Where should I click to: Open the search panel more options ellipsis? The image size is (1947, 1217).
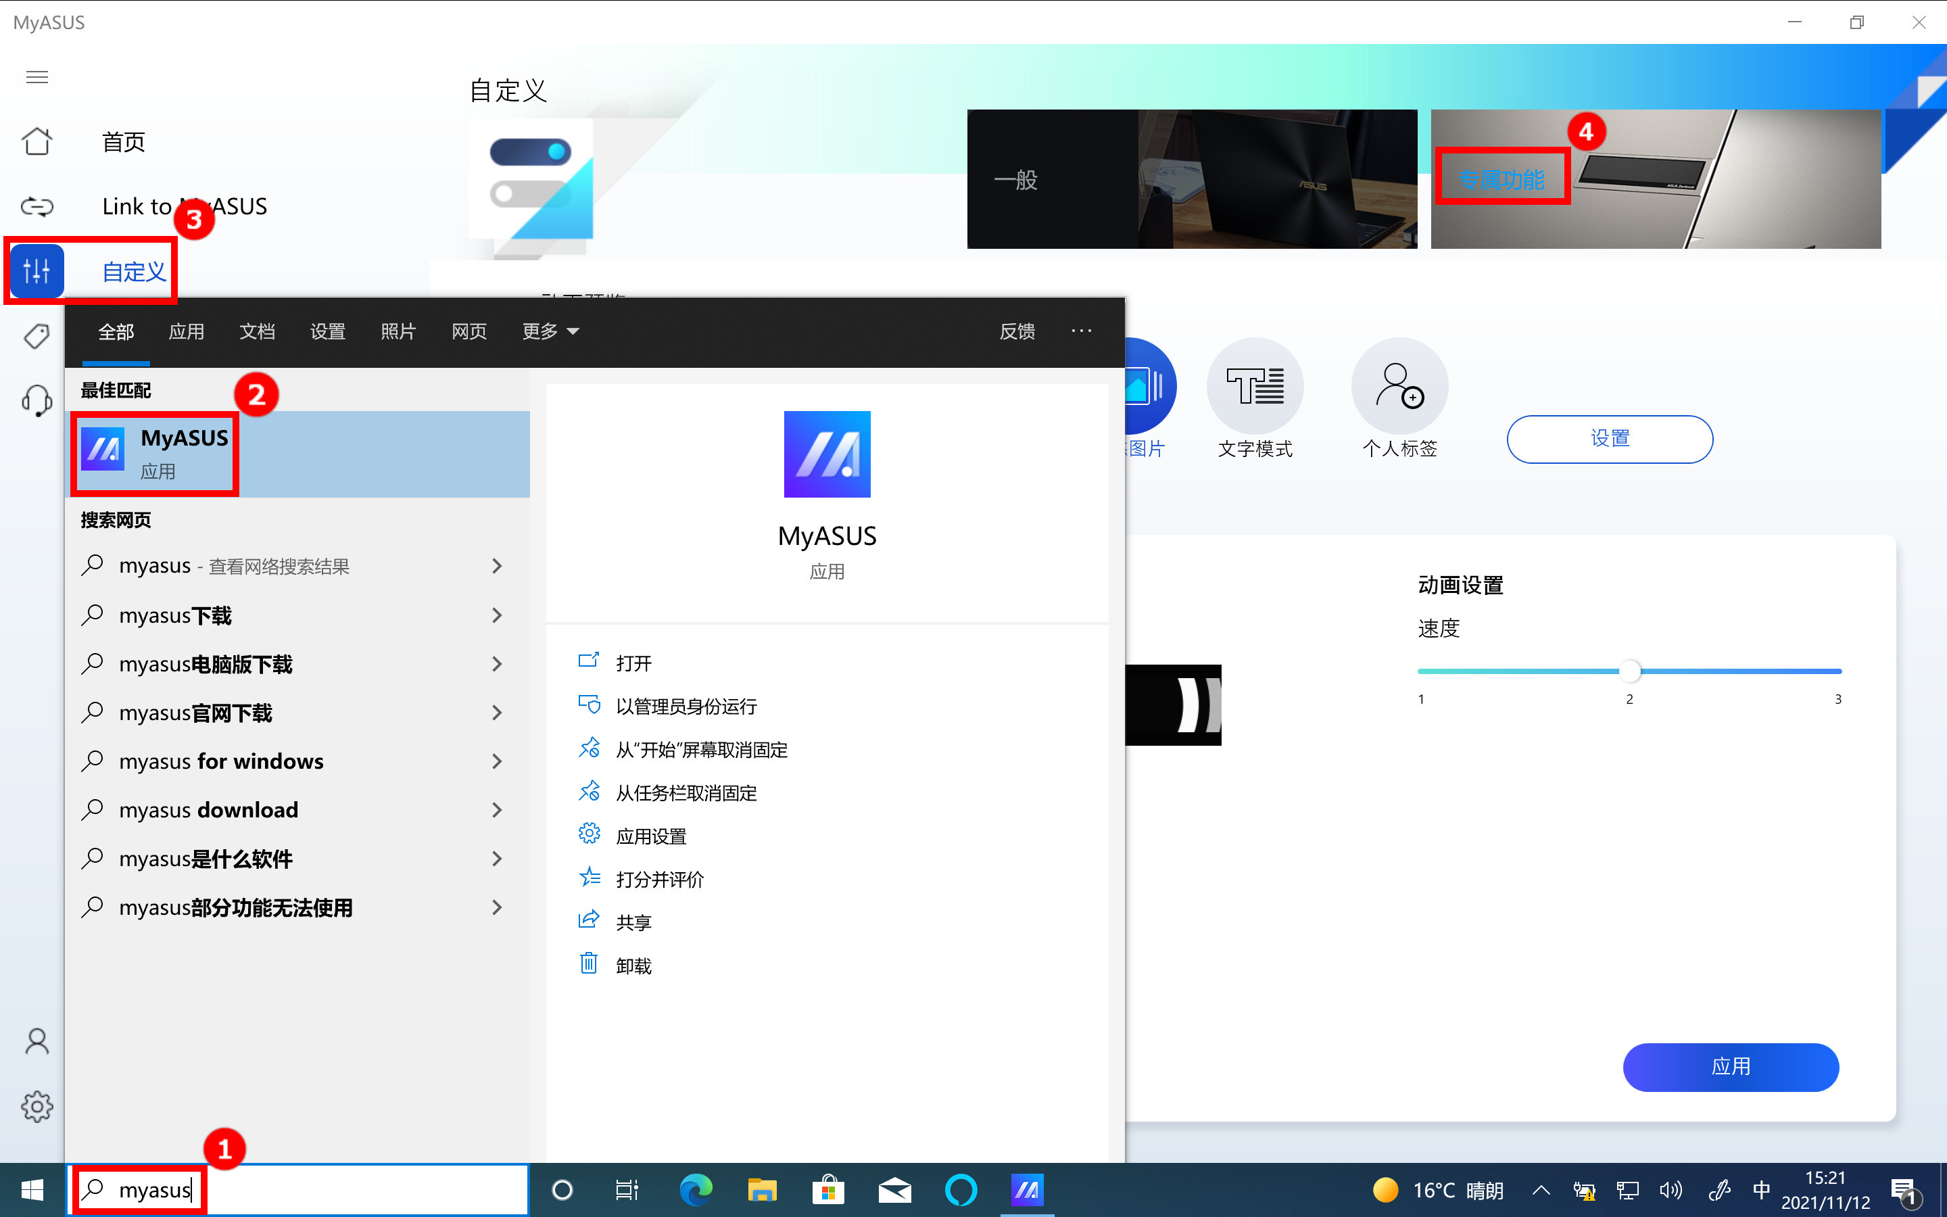tap(1081, 331)
